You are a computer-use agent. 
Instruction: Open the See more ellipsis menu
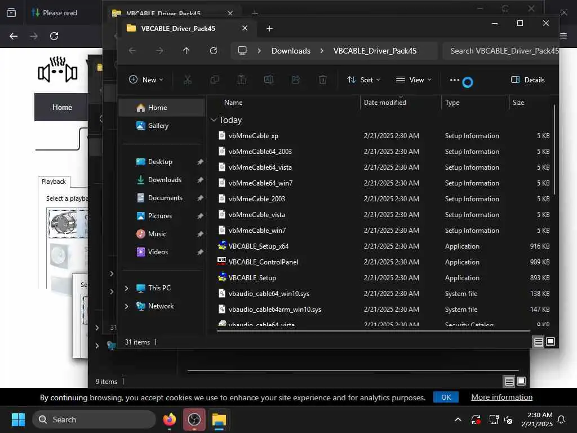tap(455, 79)
